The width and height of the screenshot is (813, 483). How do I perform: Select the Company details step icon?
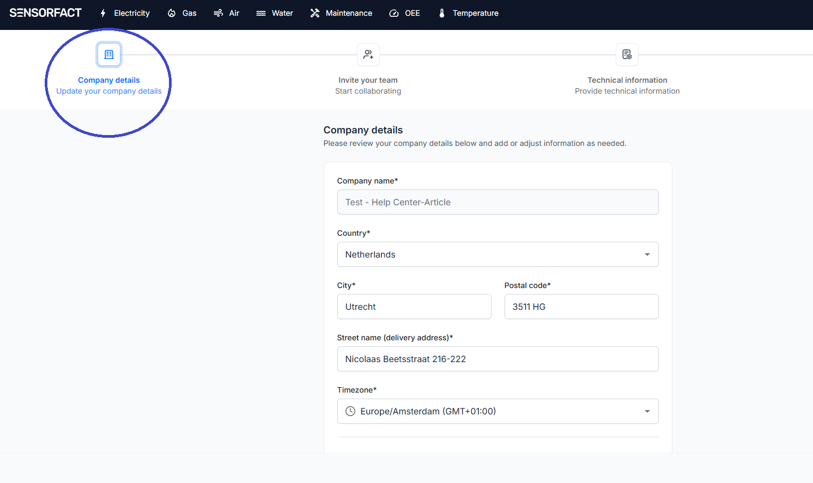point(109,54)
